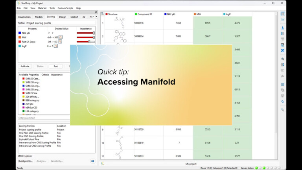The width and height of the screenshot is (302, 170).
Task: Click the search icon above the row numbers
Action: pyautogui.click(x=102, y=13)
